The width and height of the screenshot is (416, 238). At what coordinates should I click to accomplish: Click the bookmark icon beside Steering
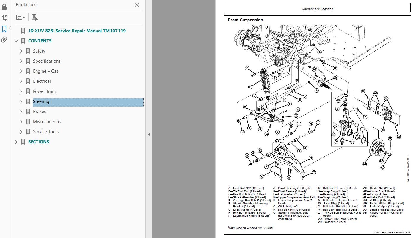28,101
